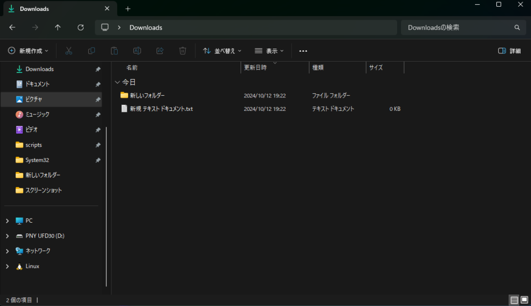531x306 pixels.
Task: Click the Paste clipboard icon
Action: pyautogui.click(x=114, y=51)
